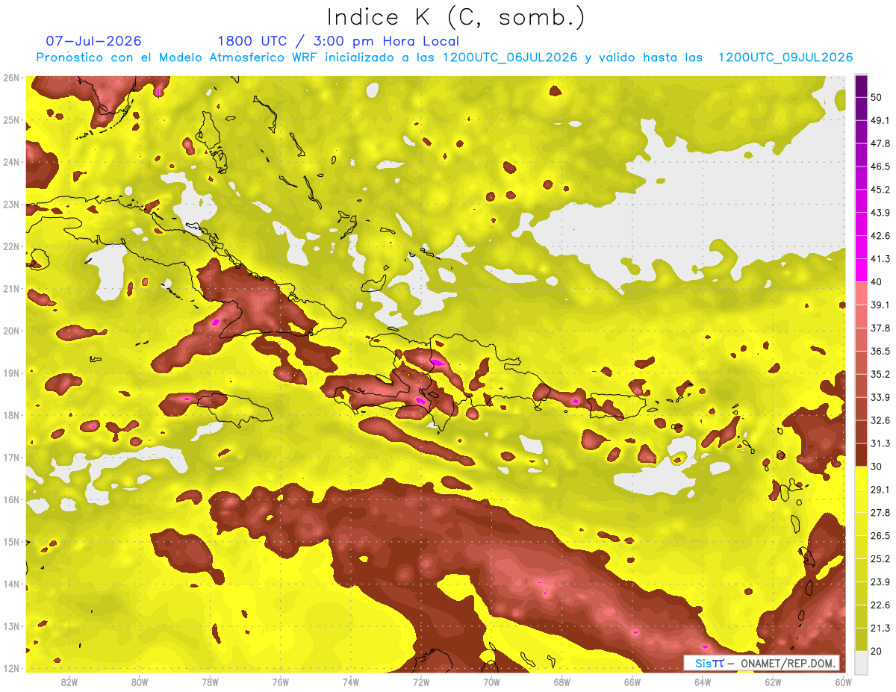
Task: Click the 74W longitude label
Action: 351,682
